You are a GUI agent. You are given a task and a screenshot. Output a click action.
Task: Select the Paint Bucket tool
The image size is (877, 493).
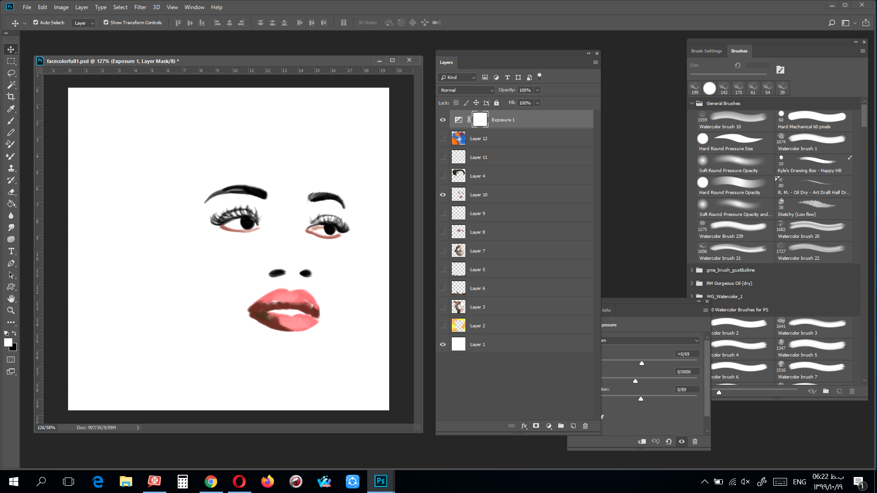tap(11, 204)
